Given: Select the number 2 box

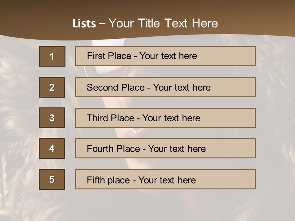Looking at the screenshot, I should pos(52,87).
